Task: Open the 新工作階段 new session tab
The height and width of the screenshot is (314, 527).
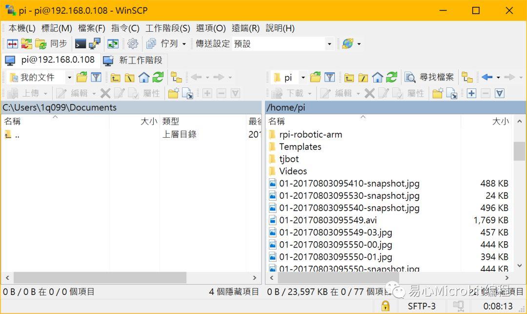Action: click(133, 60)
